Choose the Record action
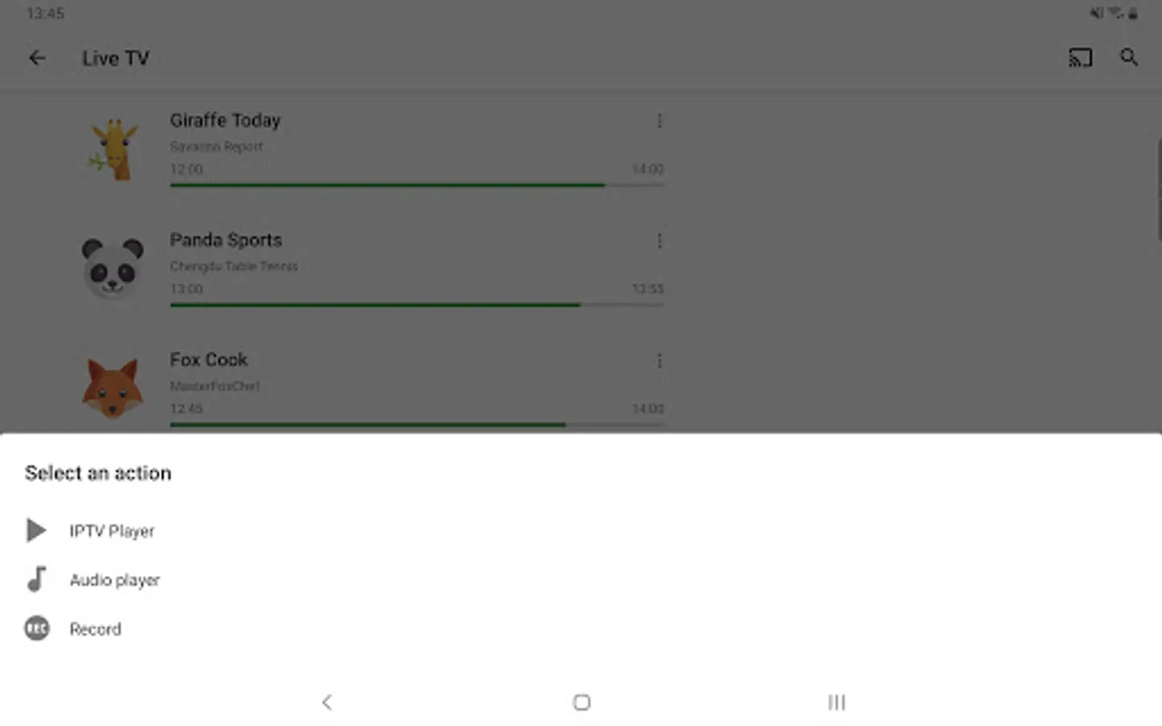The image size is (1162, 726). click(95, 629)
